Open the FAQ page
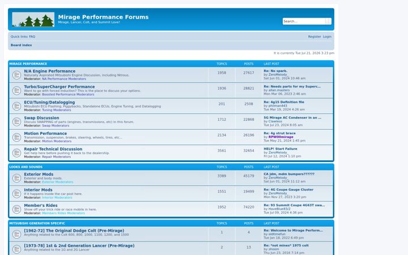The height and width of the screenshot is (255, 408). click(32, 37)
